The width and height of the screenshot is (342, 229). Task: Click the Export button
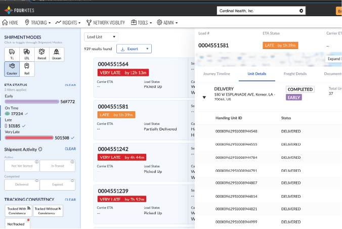(134, 49)
